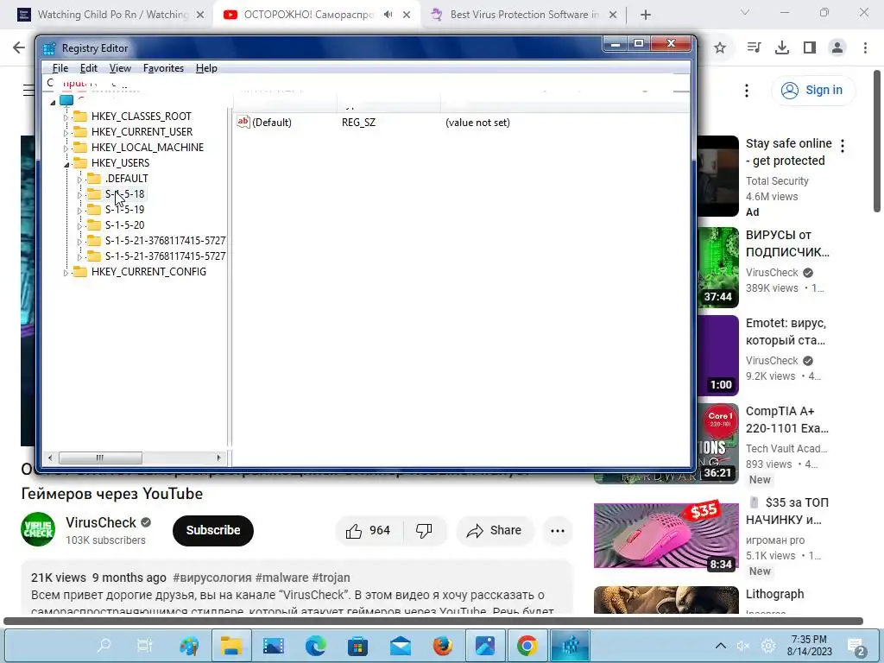This screenshot has width=884, height=663.
Task: Open the video's more actions menu
Action: click(x=558, y=531)
